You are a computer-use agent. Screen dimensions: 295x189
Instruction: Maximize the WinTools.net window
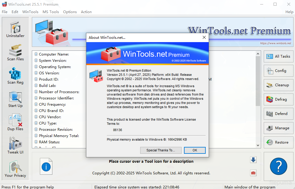[x=275, y=4]
